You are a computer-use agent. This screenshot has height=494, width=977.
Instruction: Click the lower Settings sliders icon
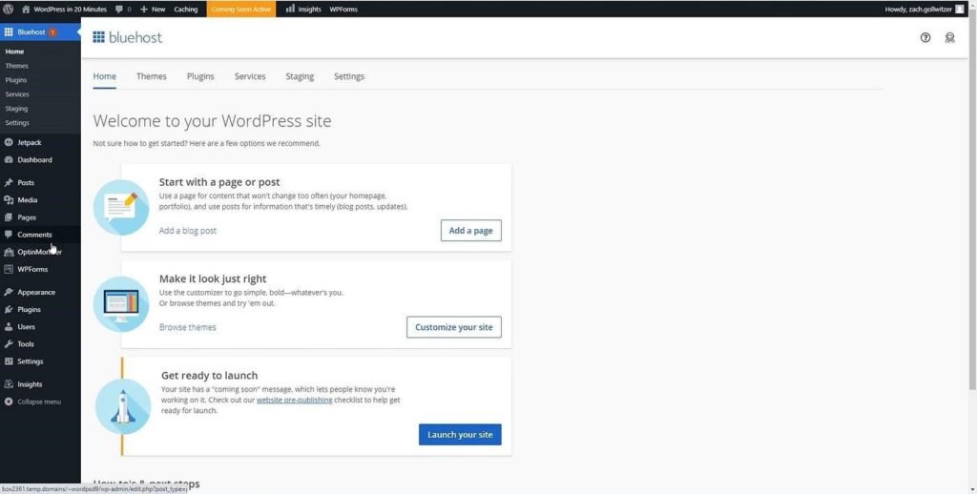click(9, 361)
